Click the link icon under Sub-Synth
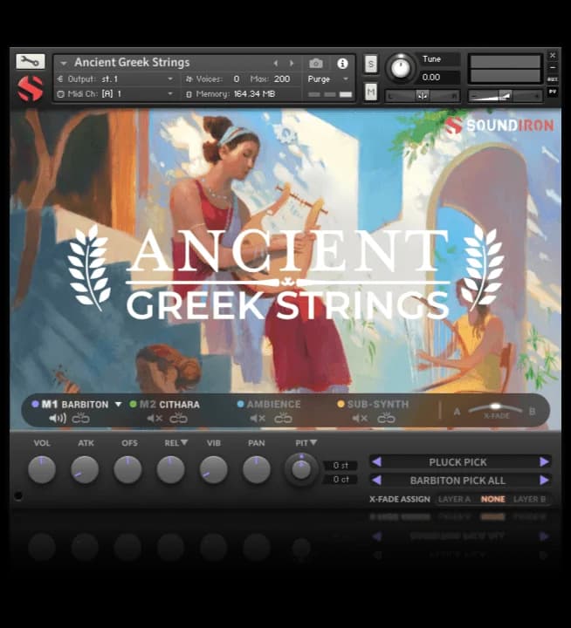 (386, 419)
